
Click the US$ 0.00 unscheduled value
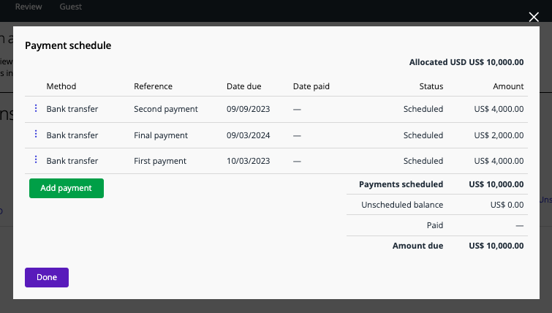coord(507,205)
